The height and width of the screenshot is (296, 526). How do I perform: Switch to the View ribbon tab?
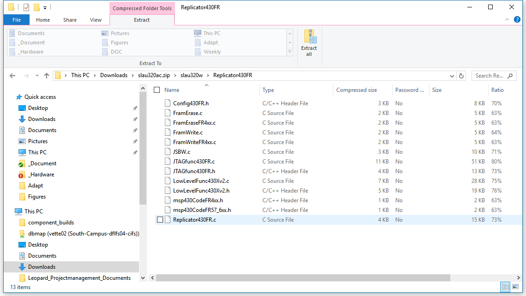pos(96,20)
